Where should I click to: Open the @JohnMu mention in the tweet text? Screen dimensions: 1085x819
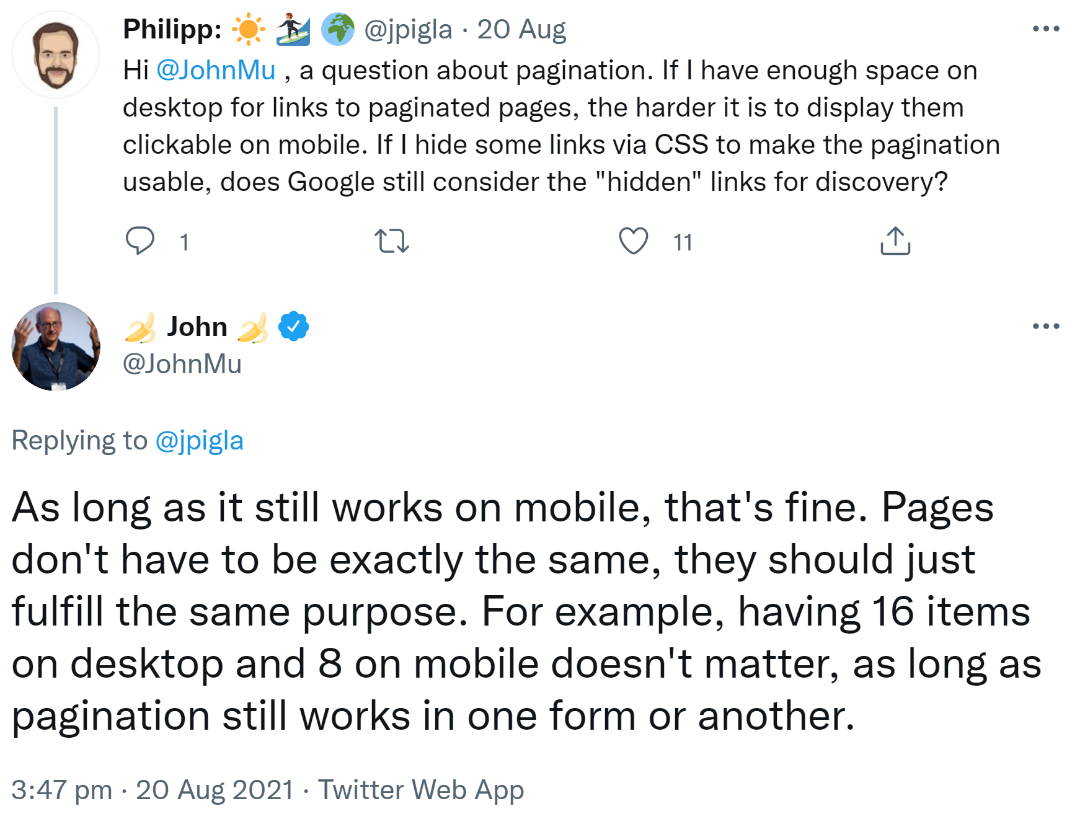tap(217, 69)
